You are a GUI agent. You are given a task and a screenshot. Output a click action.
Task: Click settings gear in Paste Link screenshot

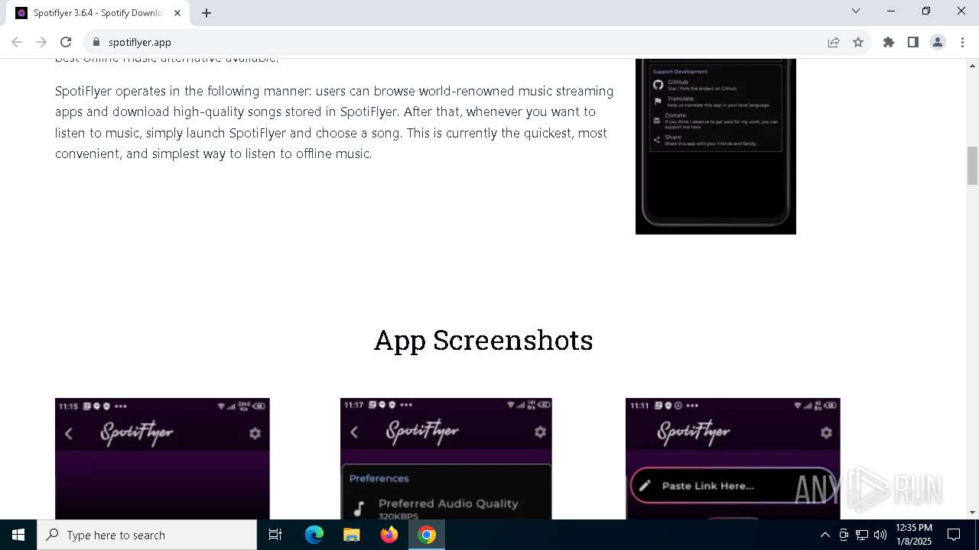826,432
